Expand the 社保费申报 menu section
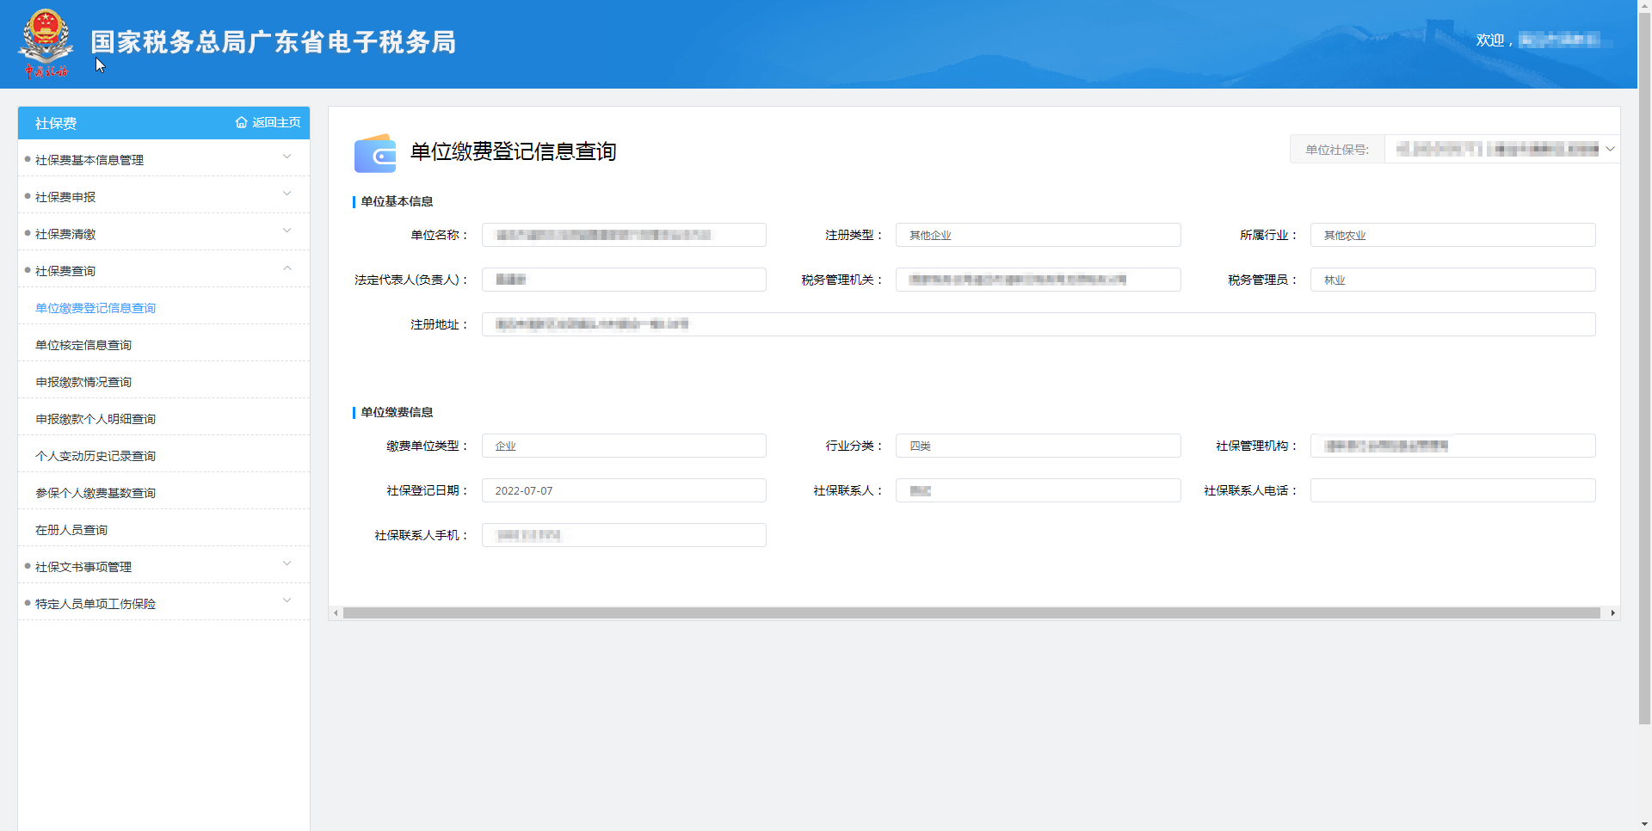The width and height of the screenshot is (1652, 831). [287, 194]
